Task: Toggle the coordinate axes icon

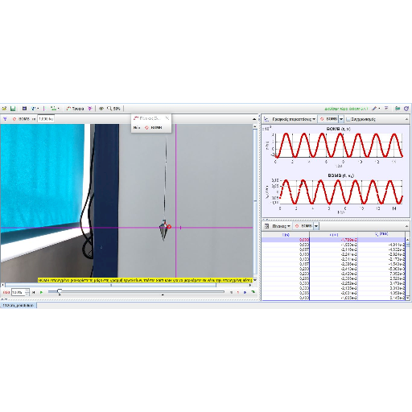Action: click(44, 109)
